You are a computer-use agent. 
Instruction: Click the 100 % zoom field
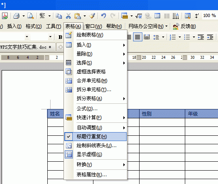[x=210, y=15]
